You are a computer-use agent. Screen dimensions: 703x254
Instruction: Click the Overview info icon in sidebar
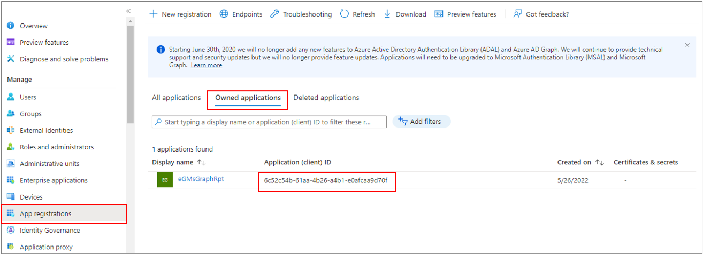tap(11, 26)
